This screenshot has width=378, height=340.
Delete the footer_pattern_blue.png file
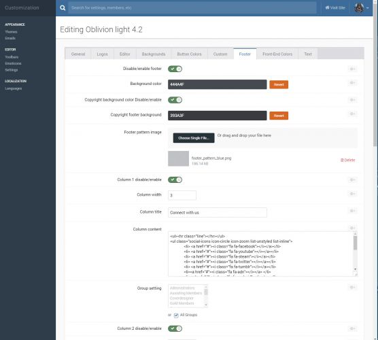pyautogui.click(x=347, y=160)
